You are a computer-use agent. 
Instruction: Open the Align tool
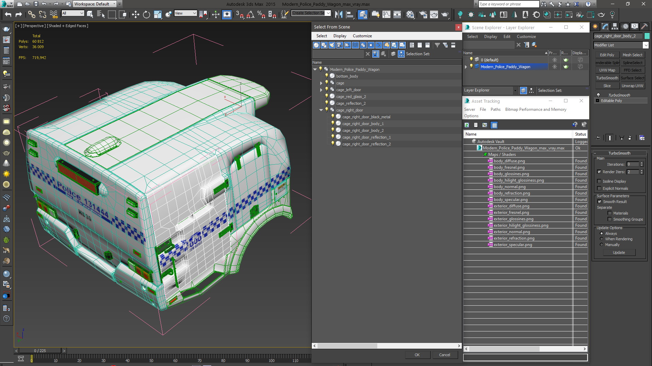pyautogui.click(x=349, y=14)
